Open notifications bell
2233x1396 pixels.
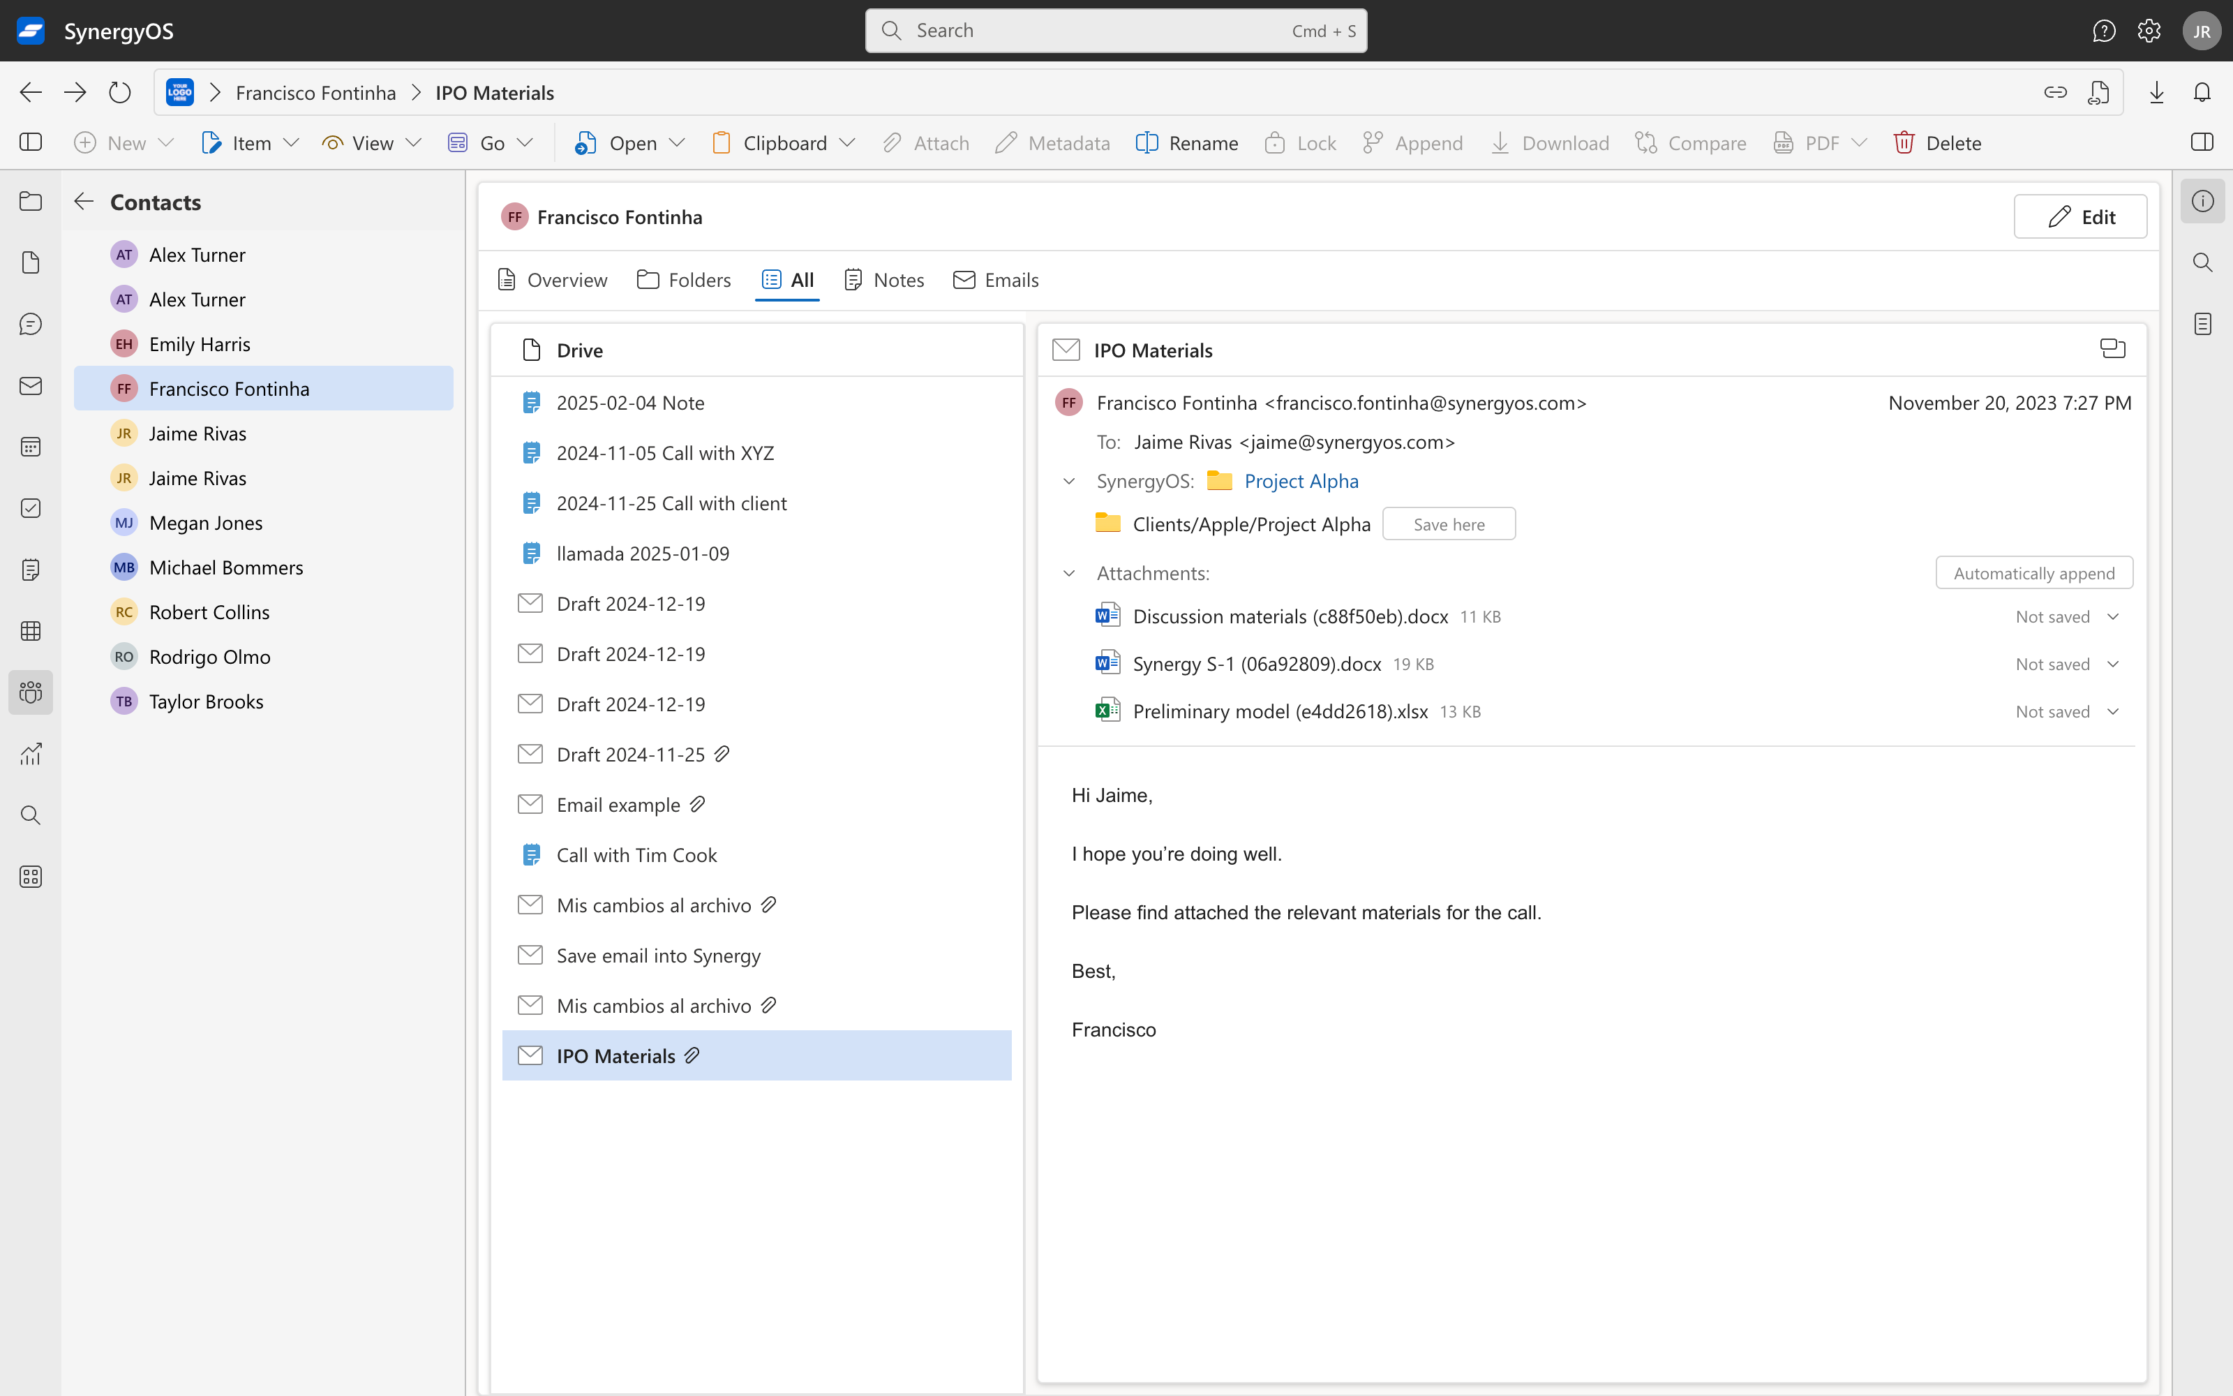point(2202,92)
